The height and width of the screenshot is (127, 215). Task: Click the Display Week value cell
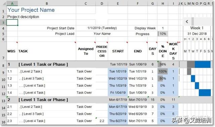[x=163, y=28]
